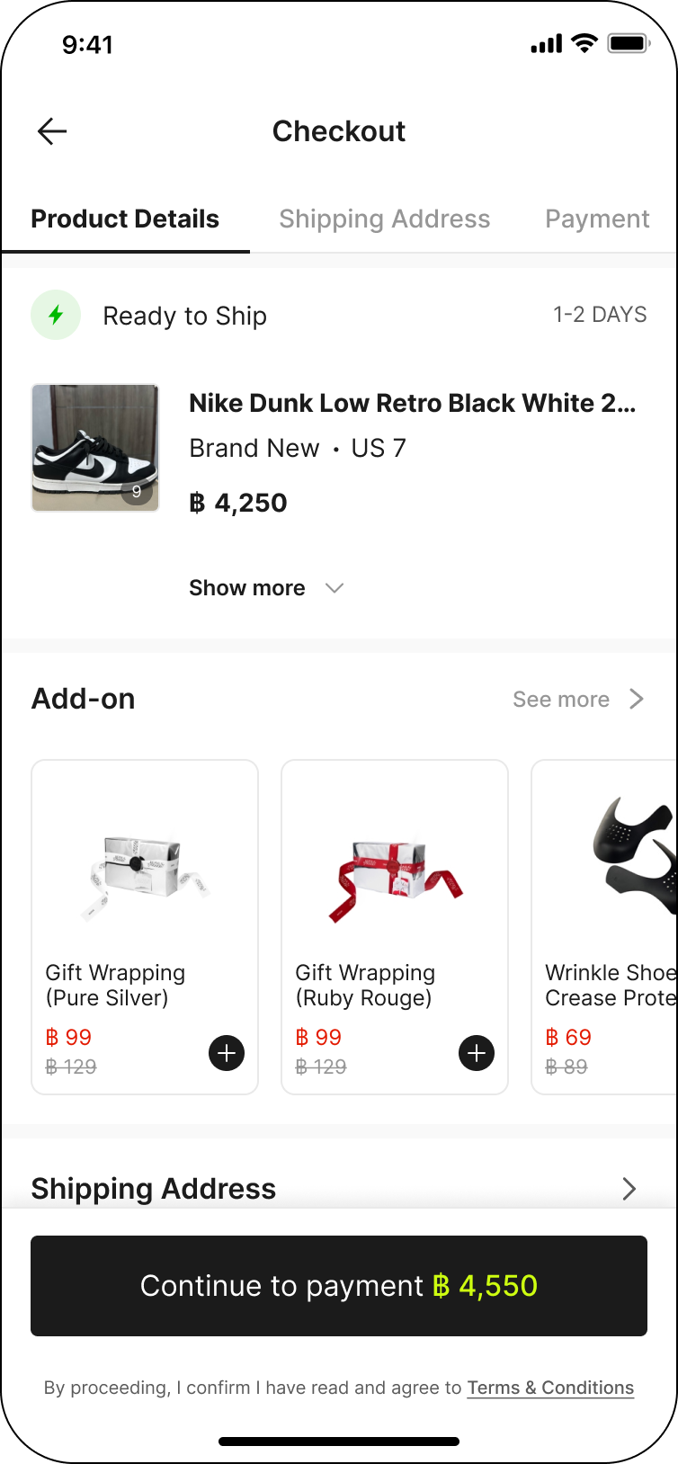The width and height of the screenshot is (678, 1464).
Task: Add Gift Wrapping (Pure Silver) with plus icon
Action: pos(227,1053)
